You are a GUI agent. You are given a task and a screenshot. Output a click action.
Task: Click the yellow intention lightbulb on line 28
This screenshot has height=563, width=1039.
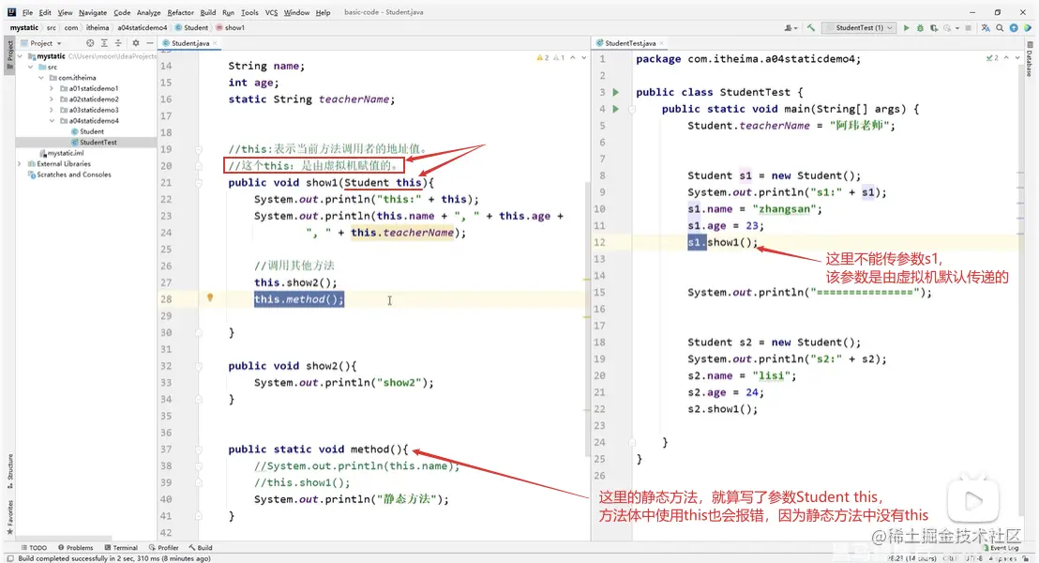click(x=210, y=298)
